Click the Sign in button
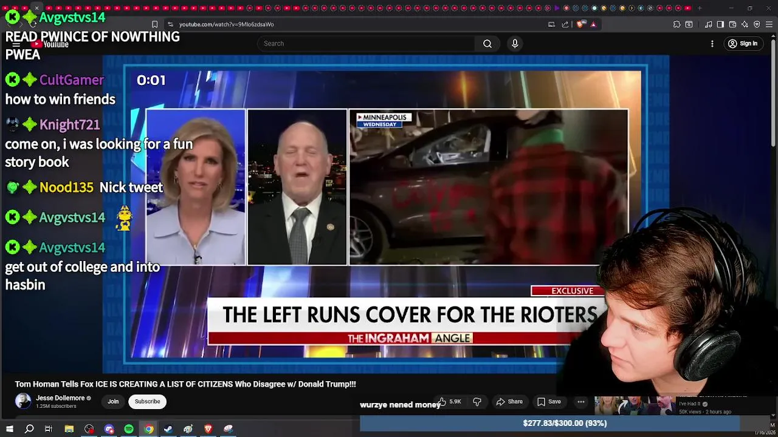The height and width of the screenshot is (437, 778). (x=743, y=44)
